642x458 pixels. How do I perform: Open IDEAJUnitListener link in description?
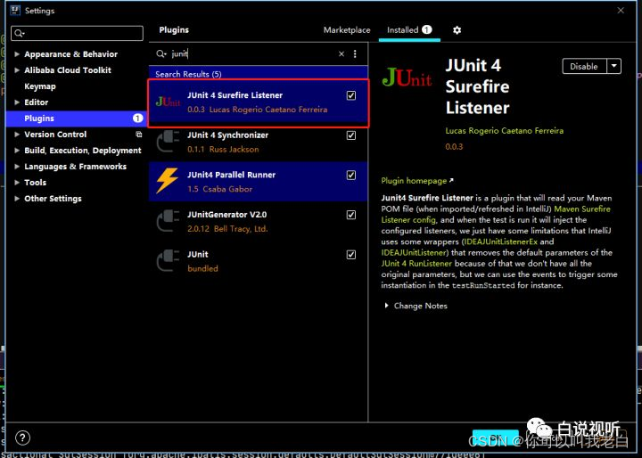[x=413, y=252]
